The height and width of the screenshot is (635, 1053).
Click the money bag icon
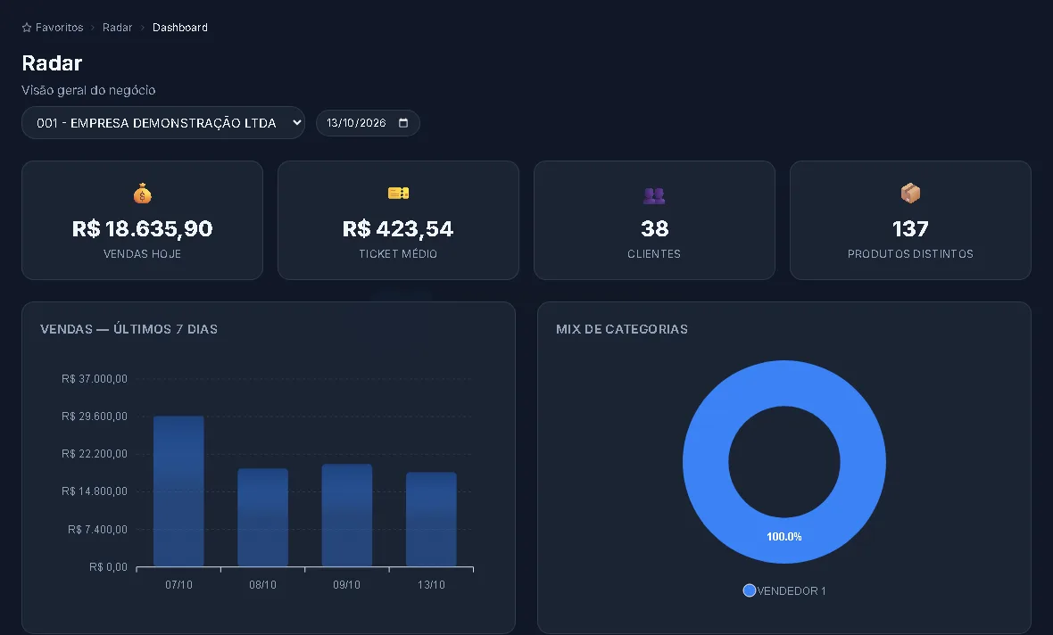point(143,194)
